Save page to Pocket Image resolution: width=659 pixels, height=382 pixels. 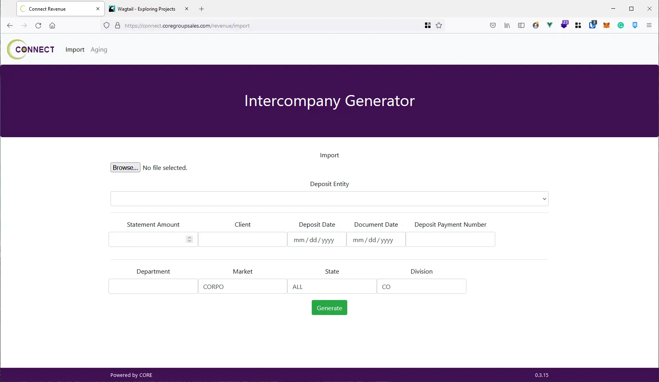point(493,25)
